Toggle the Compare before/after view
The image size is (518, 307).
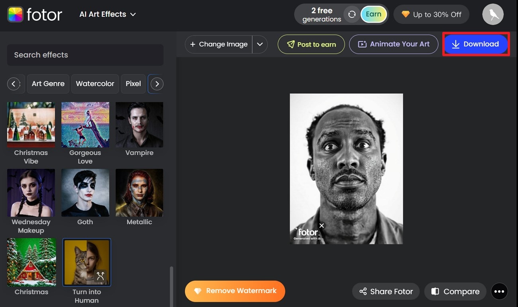tap(455, 291)
